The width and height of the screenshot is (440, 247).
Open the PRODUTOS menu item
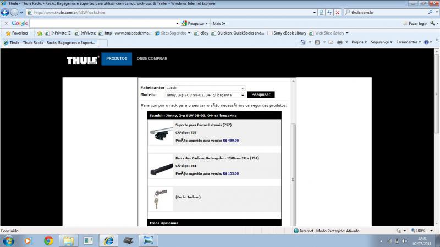coord(117,59)
